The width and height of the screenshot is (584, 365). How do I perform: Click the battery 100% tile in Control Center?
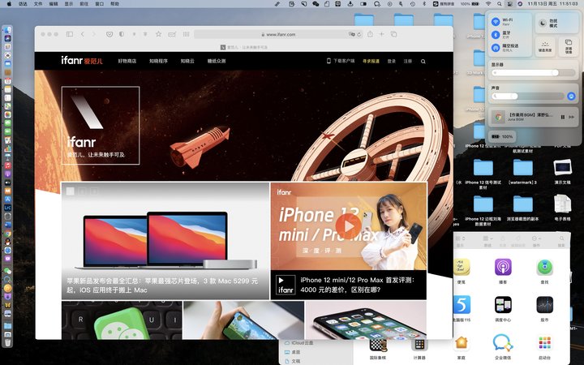(x=502, y=137)
